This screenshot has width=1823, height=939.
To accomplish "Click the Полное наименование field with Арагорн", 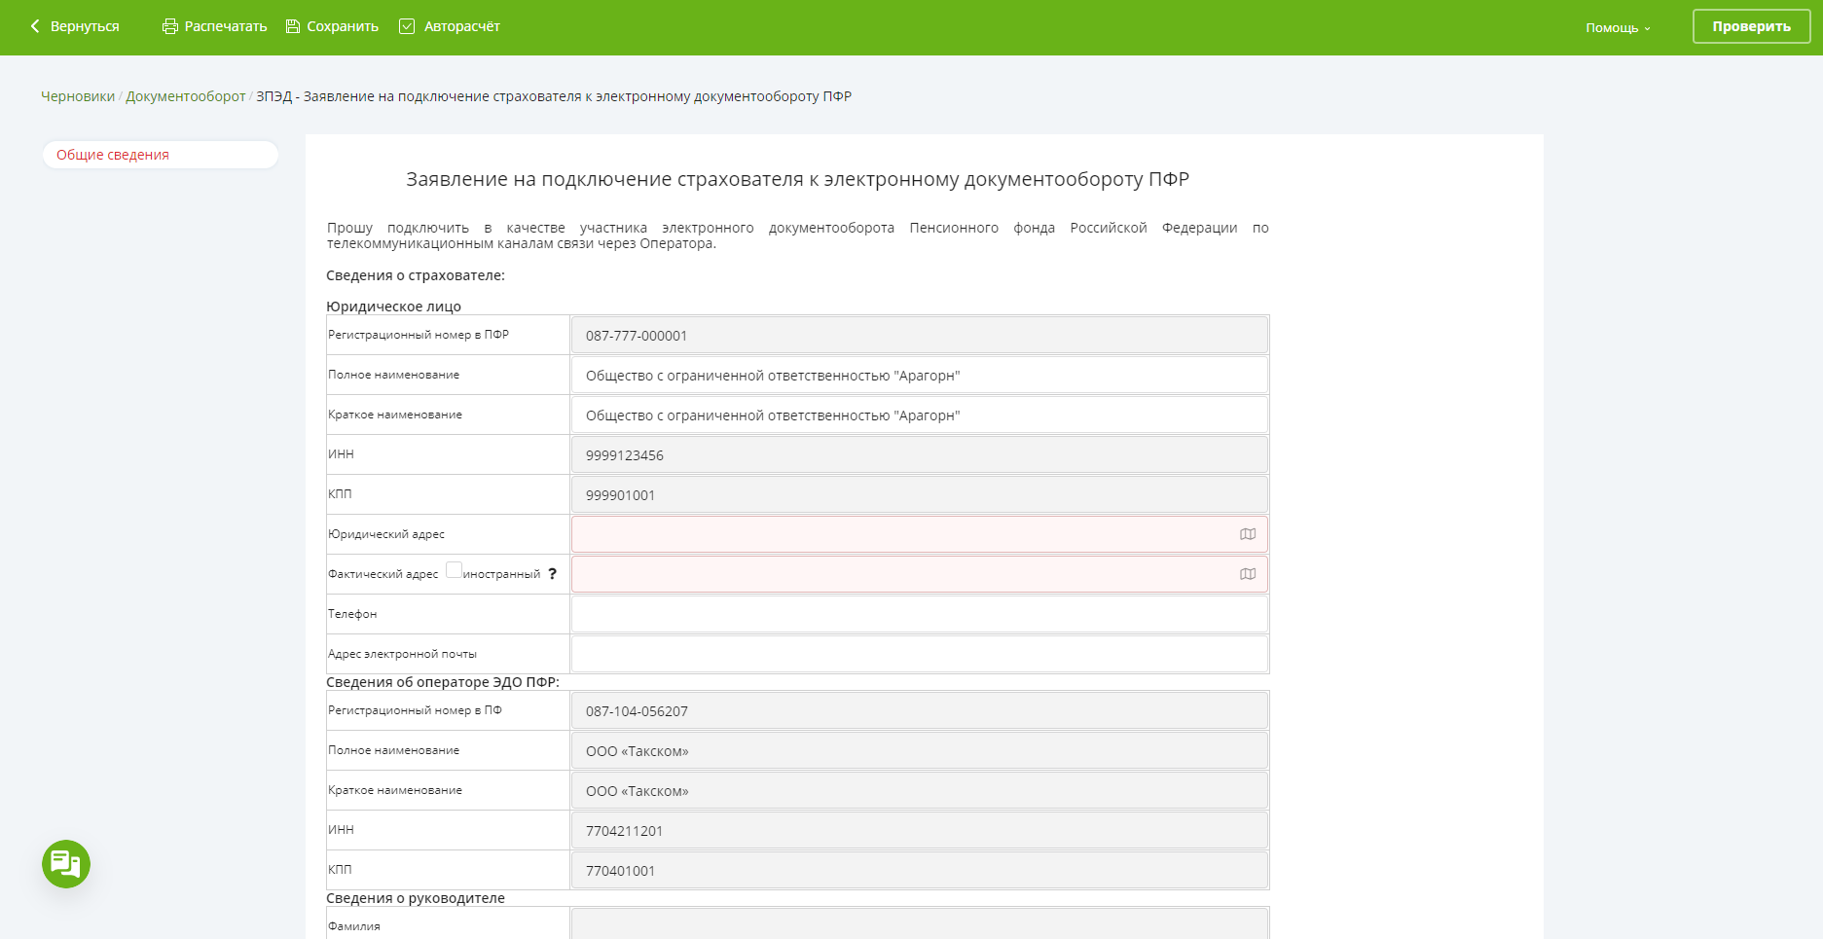I will pos(919,376).
